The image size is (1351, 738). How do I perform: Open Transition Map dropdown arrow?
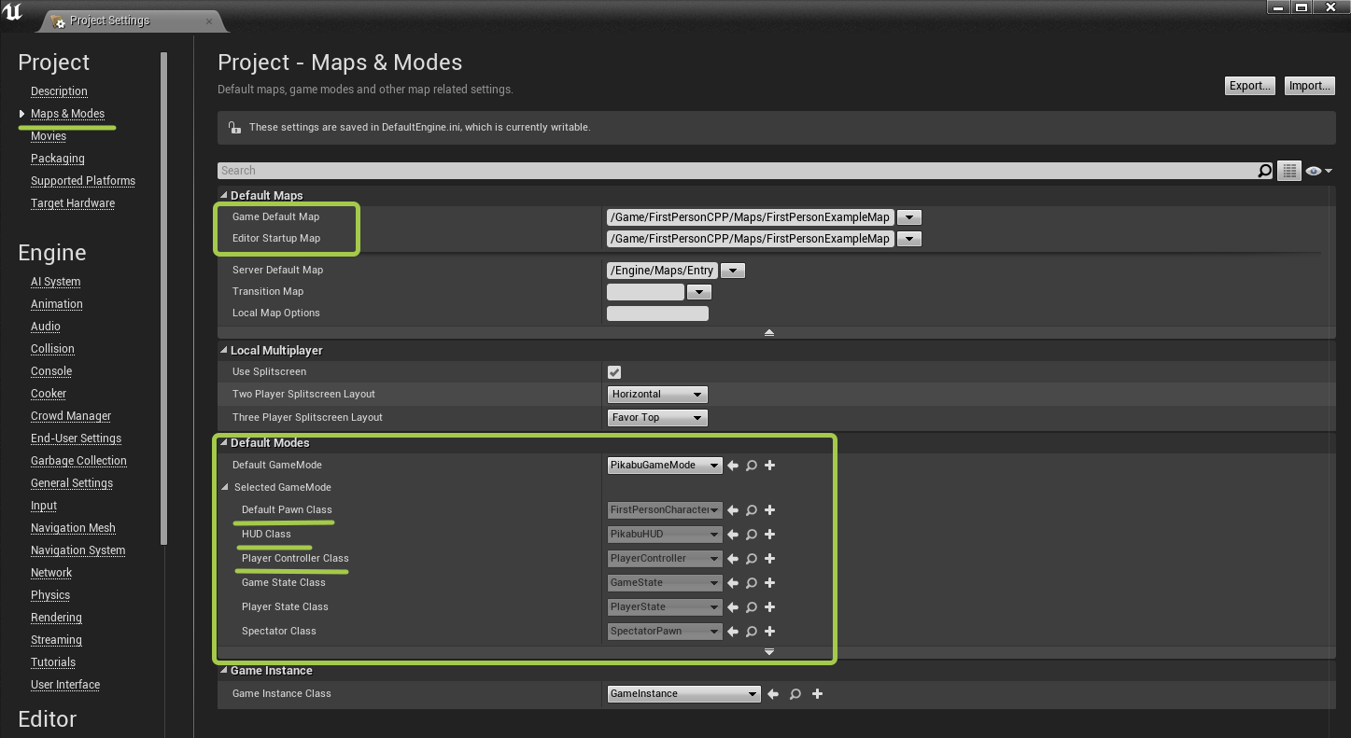[698, 292]
